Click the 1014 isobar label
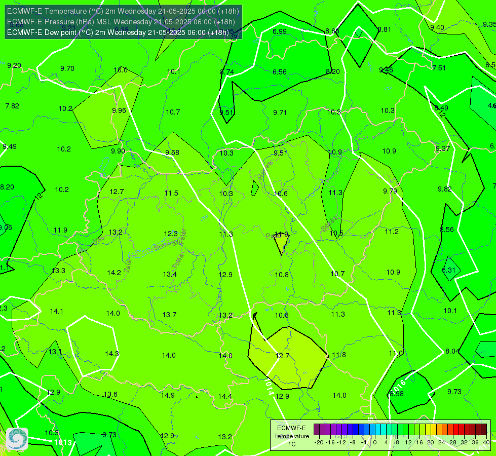This screenshot has height=456, width=496. [269, 387]
